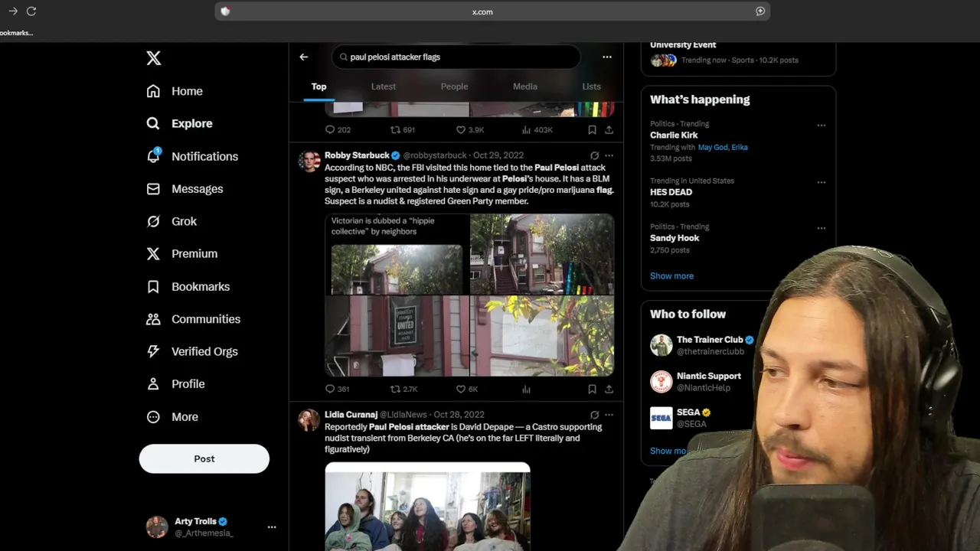Click shield icon in address bar
This screenshot has height=551, width=980.
(x=225, y=11)
